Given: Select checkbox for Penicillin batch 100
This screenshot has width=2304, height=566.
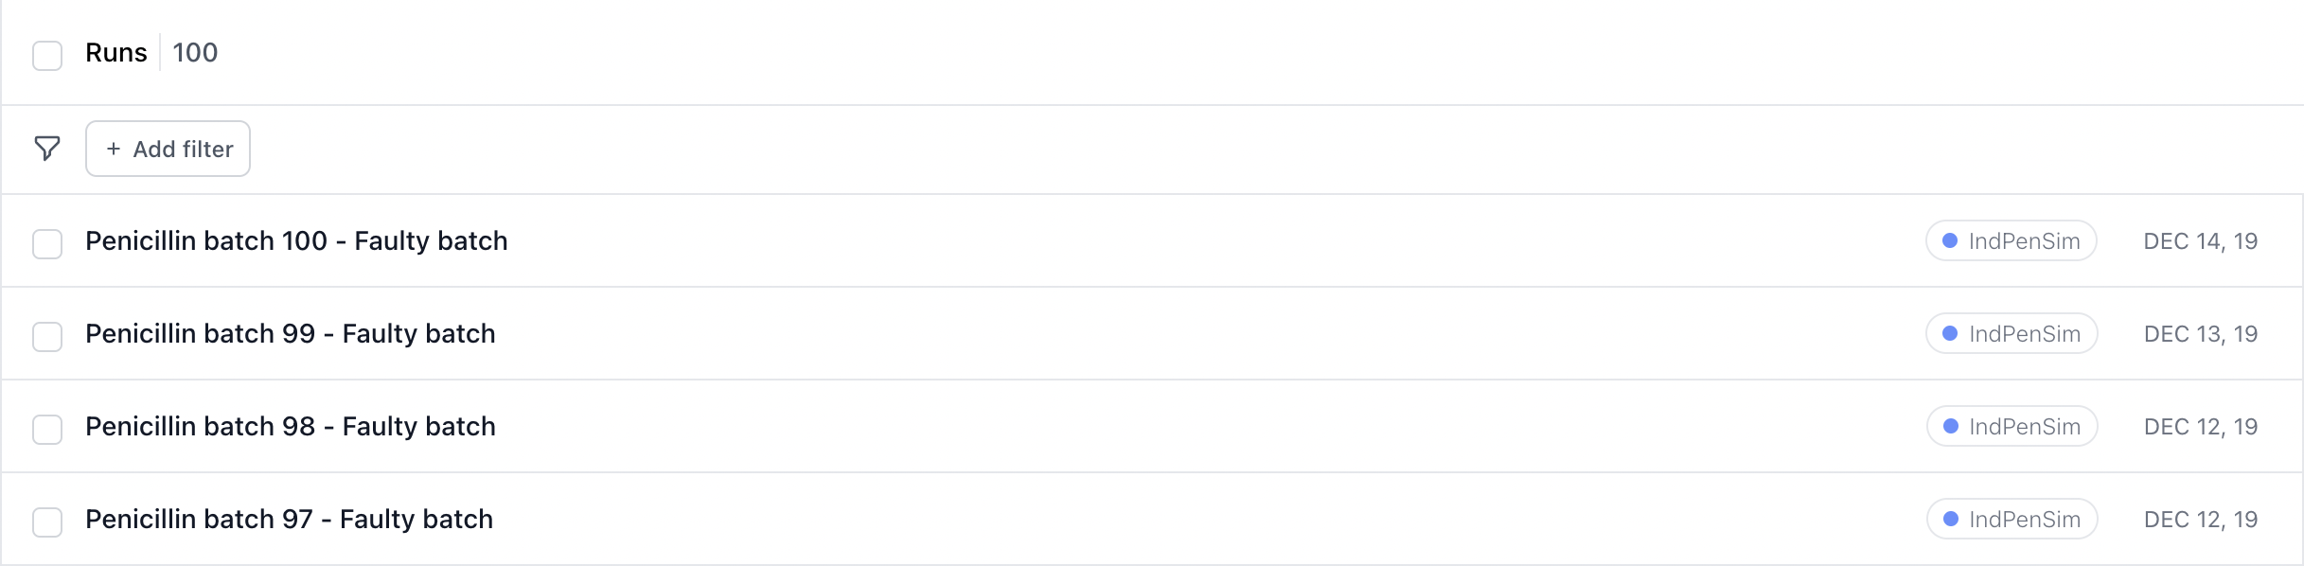Looking at the screenshot, I should point(47,243).
